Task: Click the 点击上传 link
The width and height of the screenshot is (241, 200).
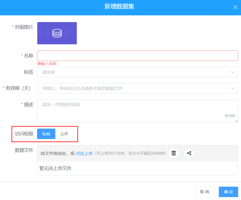Action: (84, 153)
